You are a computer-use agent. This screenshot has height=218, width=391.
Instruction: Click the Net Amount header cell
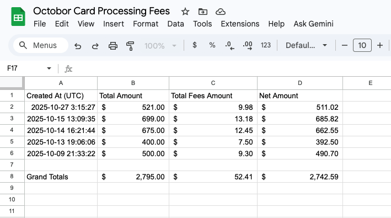coord(300,95)
